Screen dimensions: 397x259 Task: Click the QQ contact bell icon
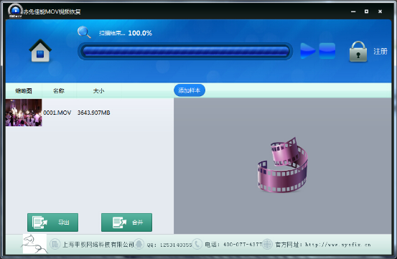[139, 244]
